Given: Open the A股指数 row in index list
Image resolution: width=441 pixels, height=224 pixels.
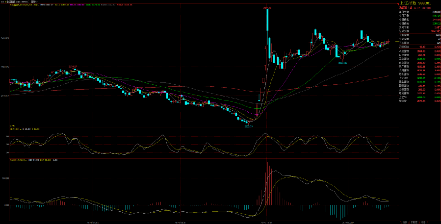Looking at the screenshot, I should coord(419,51).
